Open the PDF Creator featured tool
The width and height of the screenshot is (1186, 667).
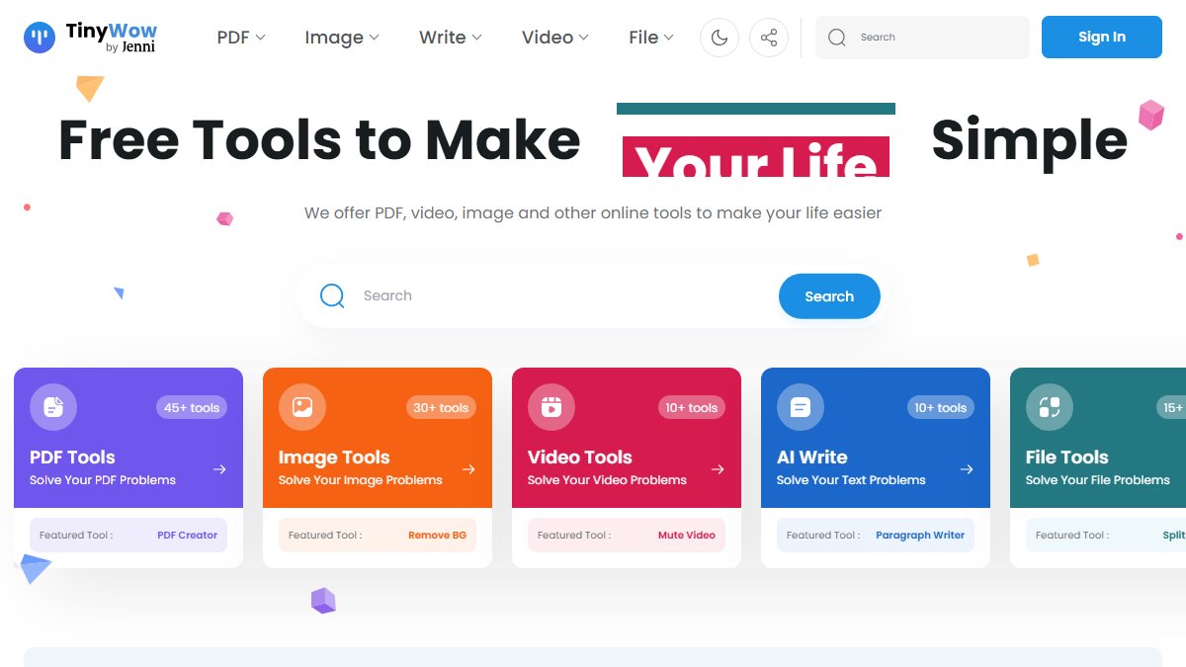coord(188,536)
